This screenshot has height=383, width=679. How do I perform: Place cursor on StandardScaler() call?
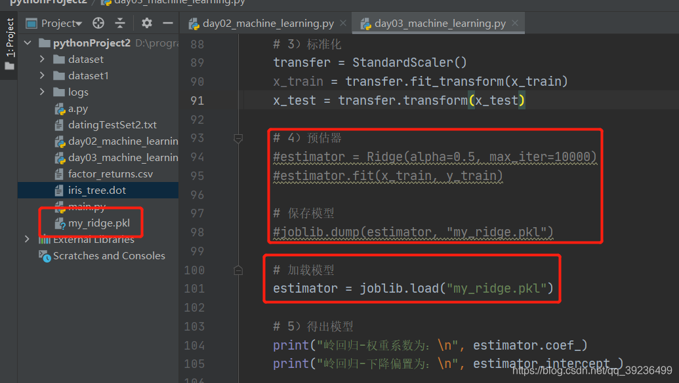click(409, 63)
